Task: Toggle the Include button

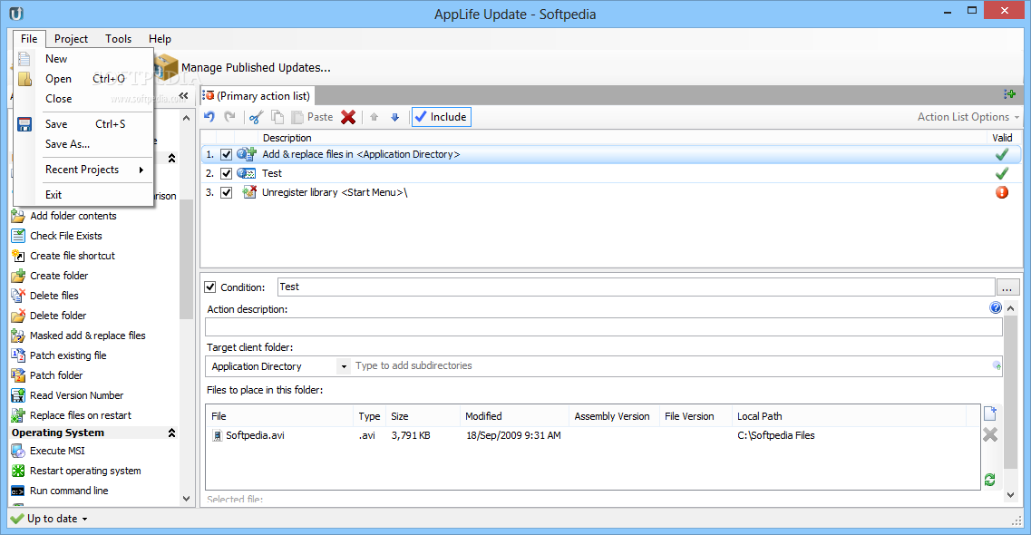Action: (442, 117)
